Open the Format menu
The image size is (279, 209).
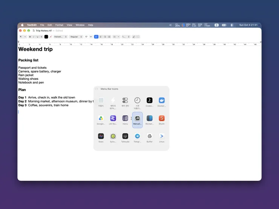pos(59,25)
